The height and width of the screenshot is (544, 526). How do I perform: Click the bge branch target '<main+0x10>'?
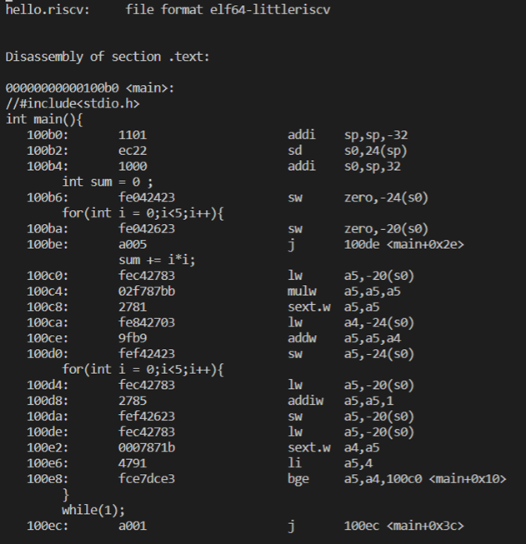pyautogui.click(x=468, y=478)
